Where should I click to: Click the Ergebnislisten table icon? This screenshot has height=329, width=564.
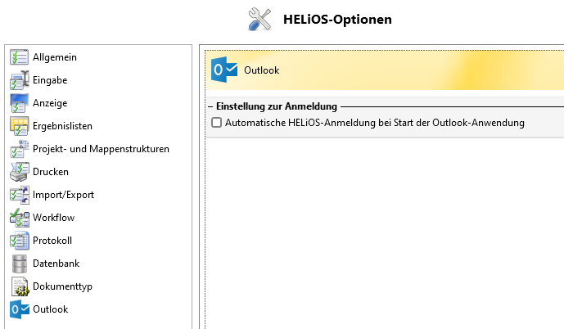[x=19, y=126]
